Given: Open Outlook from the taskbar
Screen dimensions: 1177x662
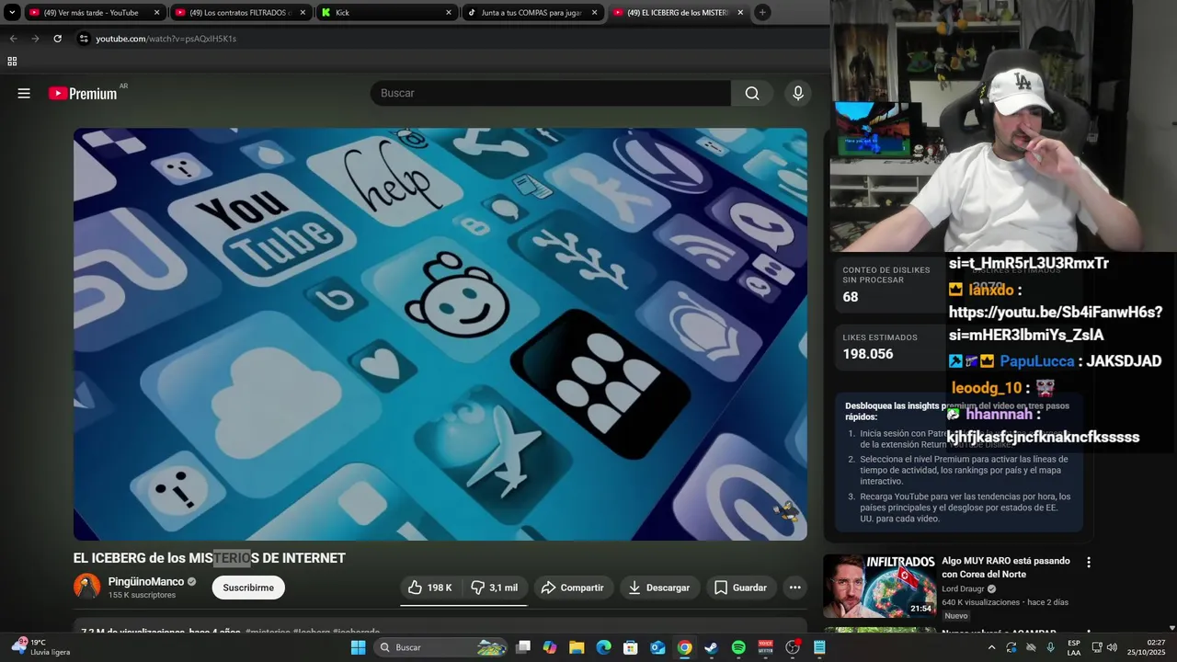Looking at the screenshot, I should coord(657,647).
